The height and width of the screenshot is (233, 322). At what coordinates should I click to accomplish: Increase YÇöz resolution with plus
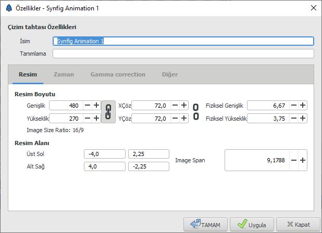coord(184,118)
